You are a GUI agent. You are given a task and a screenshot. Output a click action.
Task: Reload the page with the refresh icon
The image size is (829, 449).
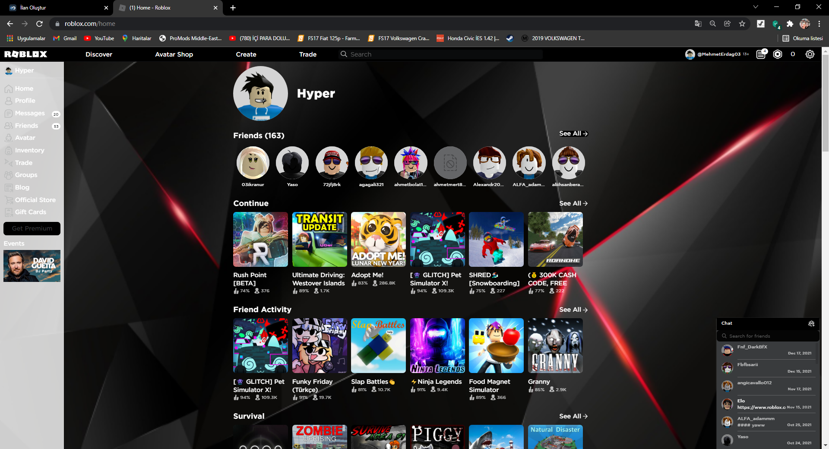click(x=39, y=24)
